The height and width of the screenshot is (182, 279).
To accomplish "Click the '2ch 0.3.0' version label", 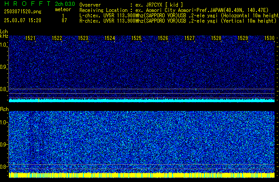I will point(65,4).
